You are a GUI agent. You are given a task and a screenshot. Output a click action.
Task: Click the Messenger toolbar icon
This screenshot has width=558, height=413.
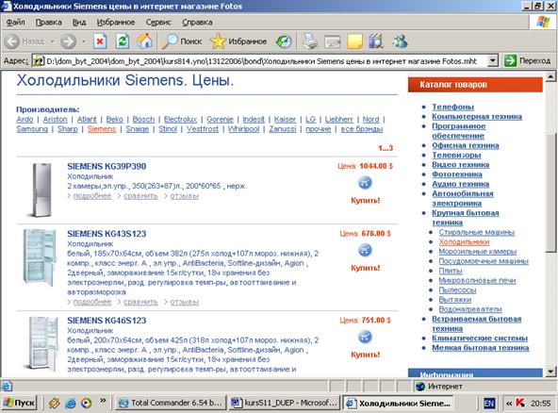point(400,41)
